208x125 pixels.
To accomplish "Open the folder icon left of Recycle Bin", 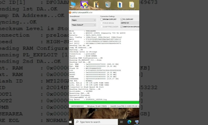I will click(x=97, y=5).
